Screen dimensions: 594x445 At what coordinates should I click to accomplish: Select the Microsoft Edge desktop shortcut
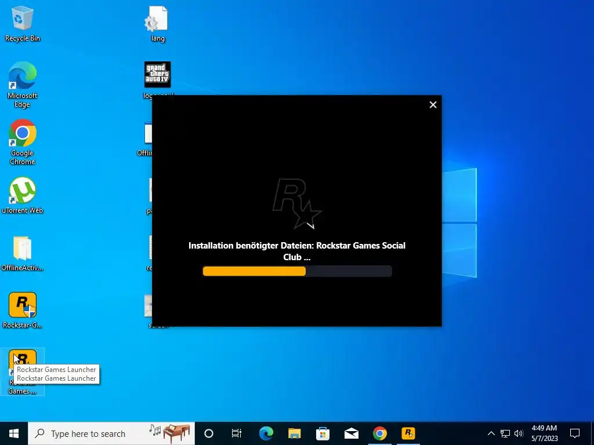click(23, 85)
